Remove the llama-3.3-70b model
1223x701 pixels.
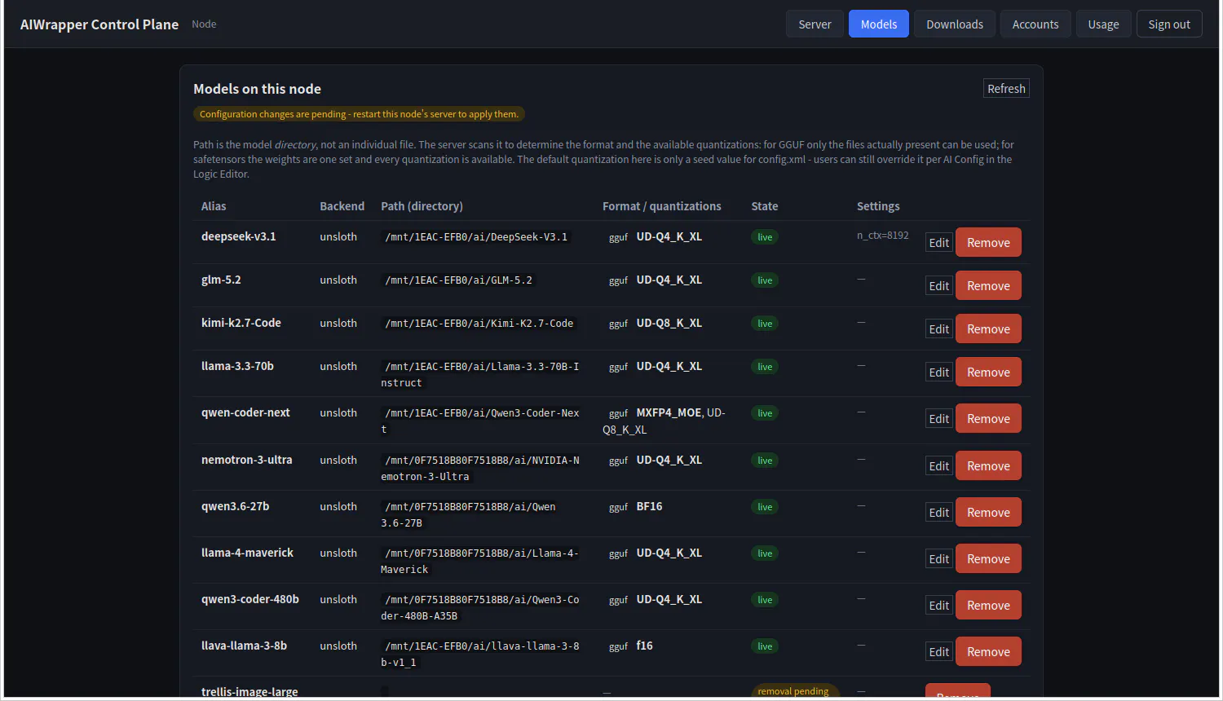(988, 373)
